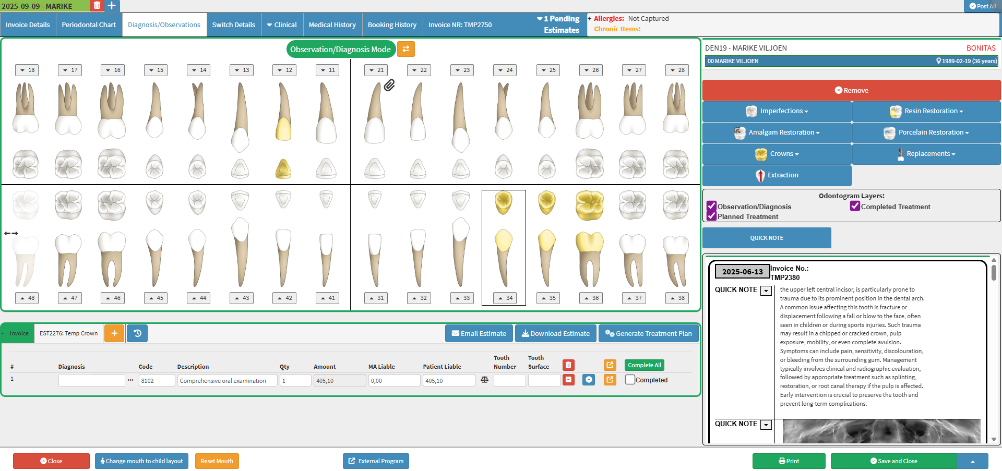Click the orange external-link icon in the invoice header
The image size is (1002, 471).
[x=610, y=365]
